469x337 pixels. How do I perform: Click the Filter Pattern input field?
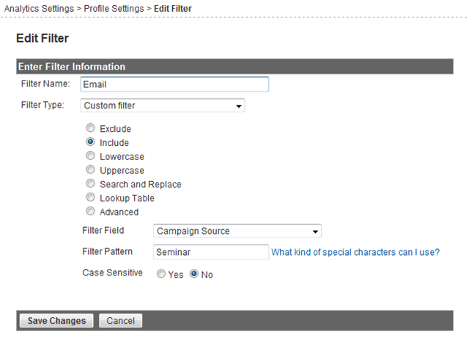tap(211, 252)
